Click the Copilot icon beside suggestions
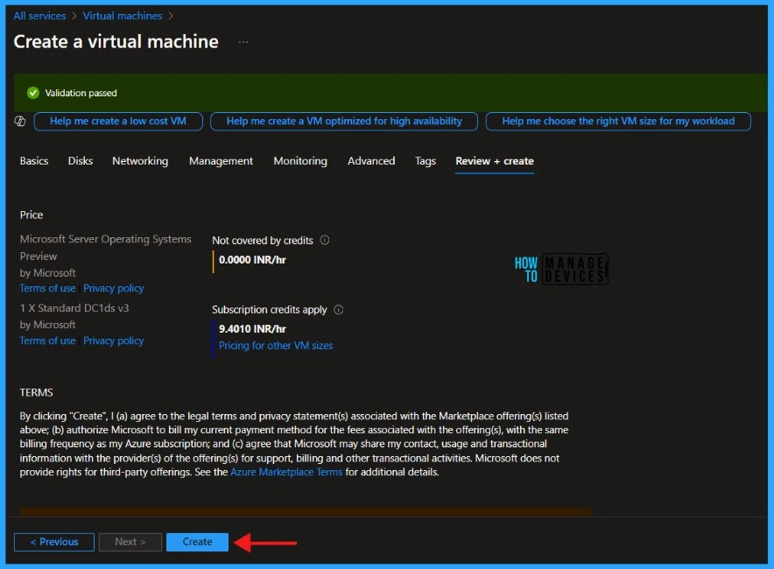This screenshot has width=774, height=569. click(x=20, y=121)
